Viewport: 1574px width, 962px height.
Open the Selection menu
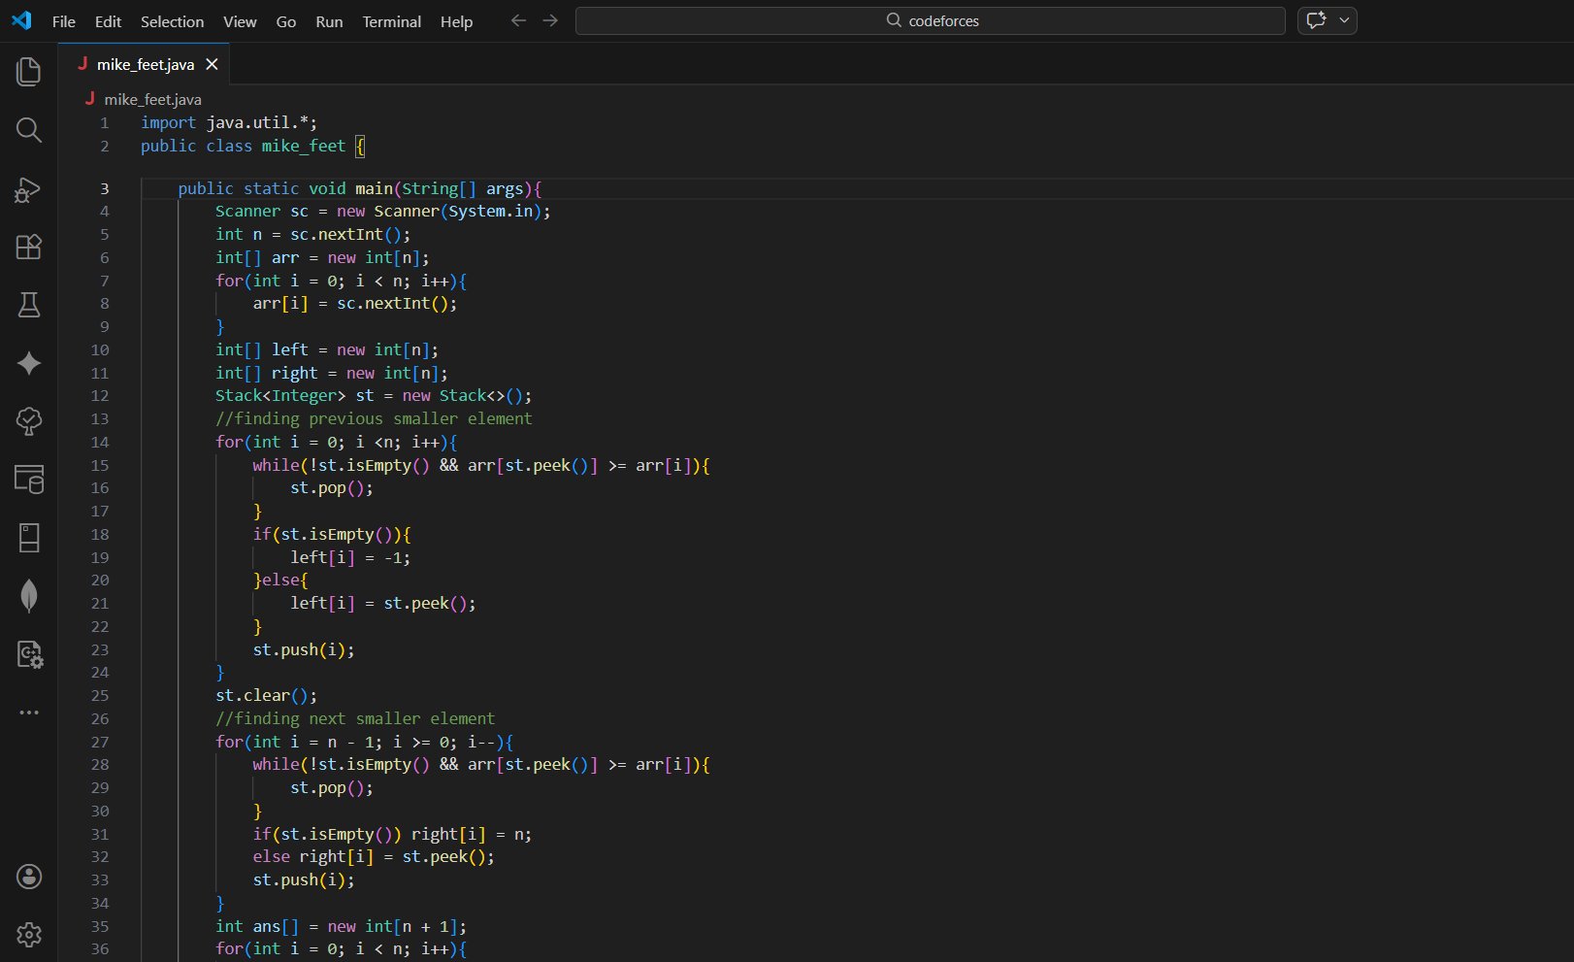[x=172, y=21]
